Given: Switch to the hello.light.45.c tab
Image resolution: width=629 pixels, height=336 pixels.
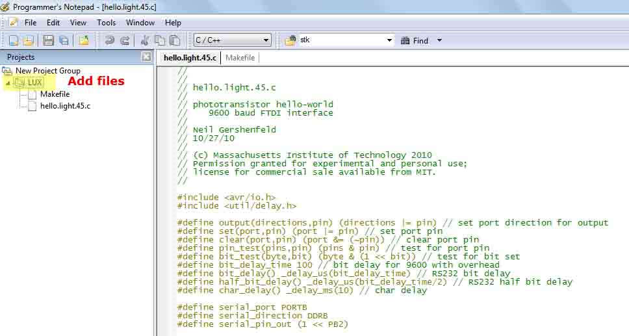Looking at the screenshot, I should 190,58.
